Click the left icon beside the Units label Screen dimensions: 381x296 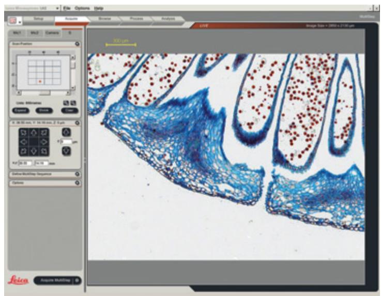click(66, 103)
